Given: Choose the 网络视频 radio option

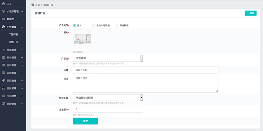Looking at the screenshot, I should 117,25.
